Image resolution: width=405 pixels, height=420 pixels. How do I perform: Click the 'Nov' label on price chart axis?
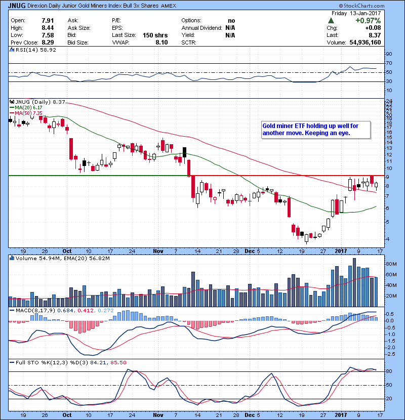click(x=158, y=251)
